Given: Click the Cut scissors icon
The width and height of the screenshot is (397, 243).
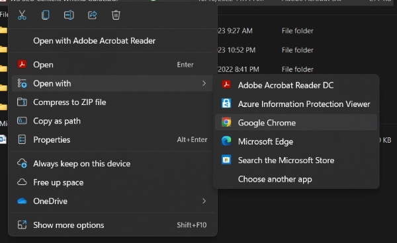Looking at the screenshot, I should pyautogui.click(x=22, y=15).
